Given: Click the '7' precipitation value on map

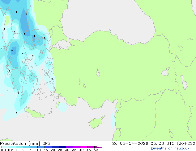Looking at the screenshot, I should click(x=12, y=51).
